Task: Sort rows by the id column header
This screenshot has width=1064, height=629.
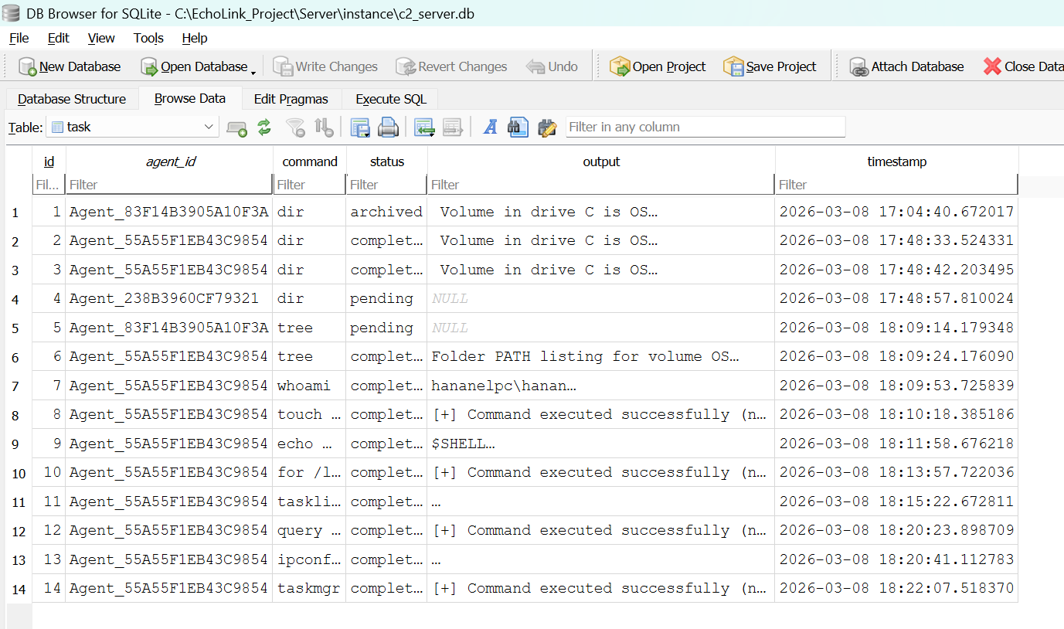Action: tap(49, 161)
